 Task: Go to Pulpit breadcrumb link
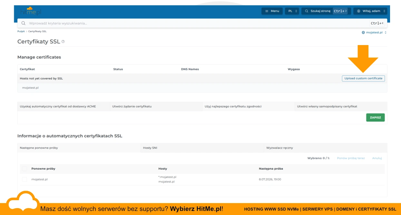[21, 32]
